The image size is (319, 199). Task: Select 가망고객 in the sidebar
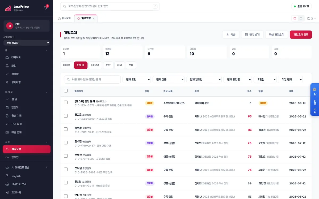[x=27, y=149]
